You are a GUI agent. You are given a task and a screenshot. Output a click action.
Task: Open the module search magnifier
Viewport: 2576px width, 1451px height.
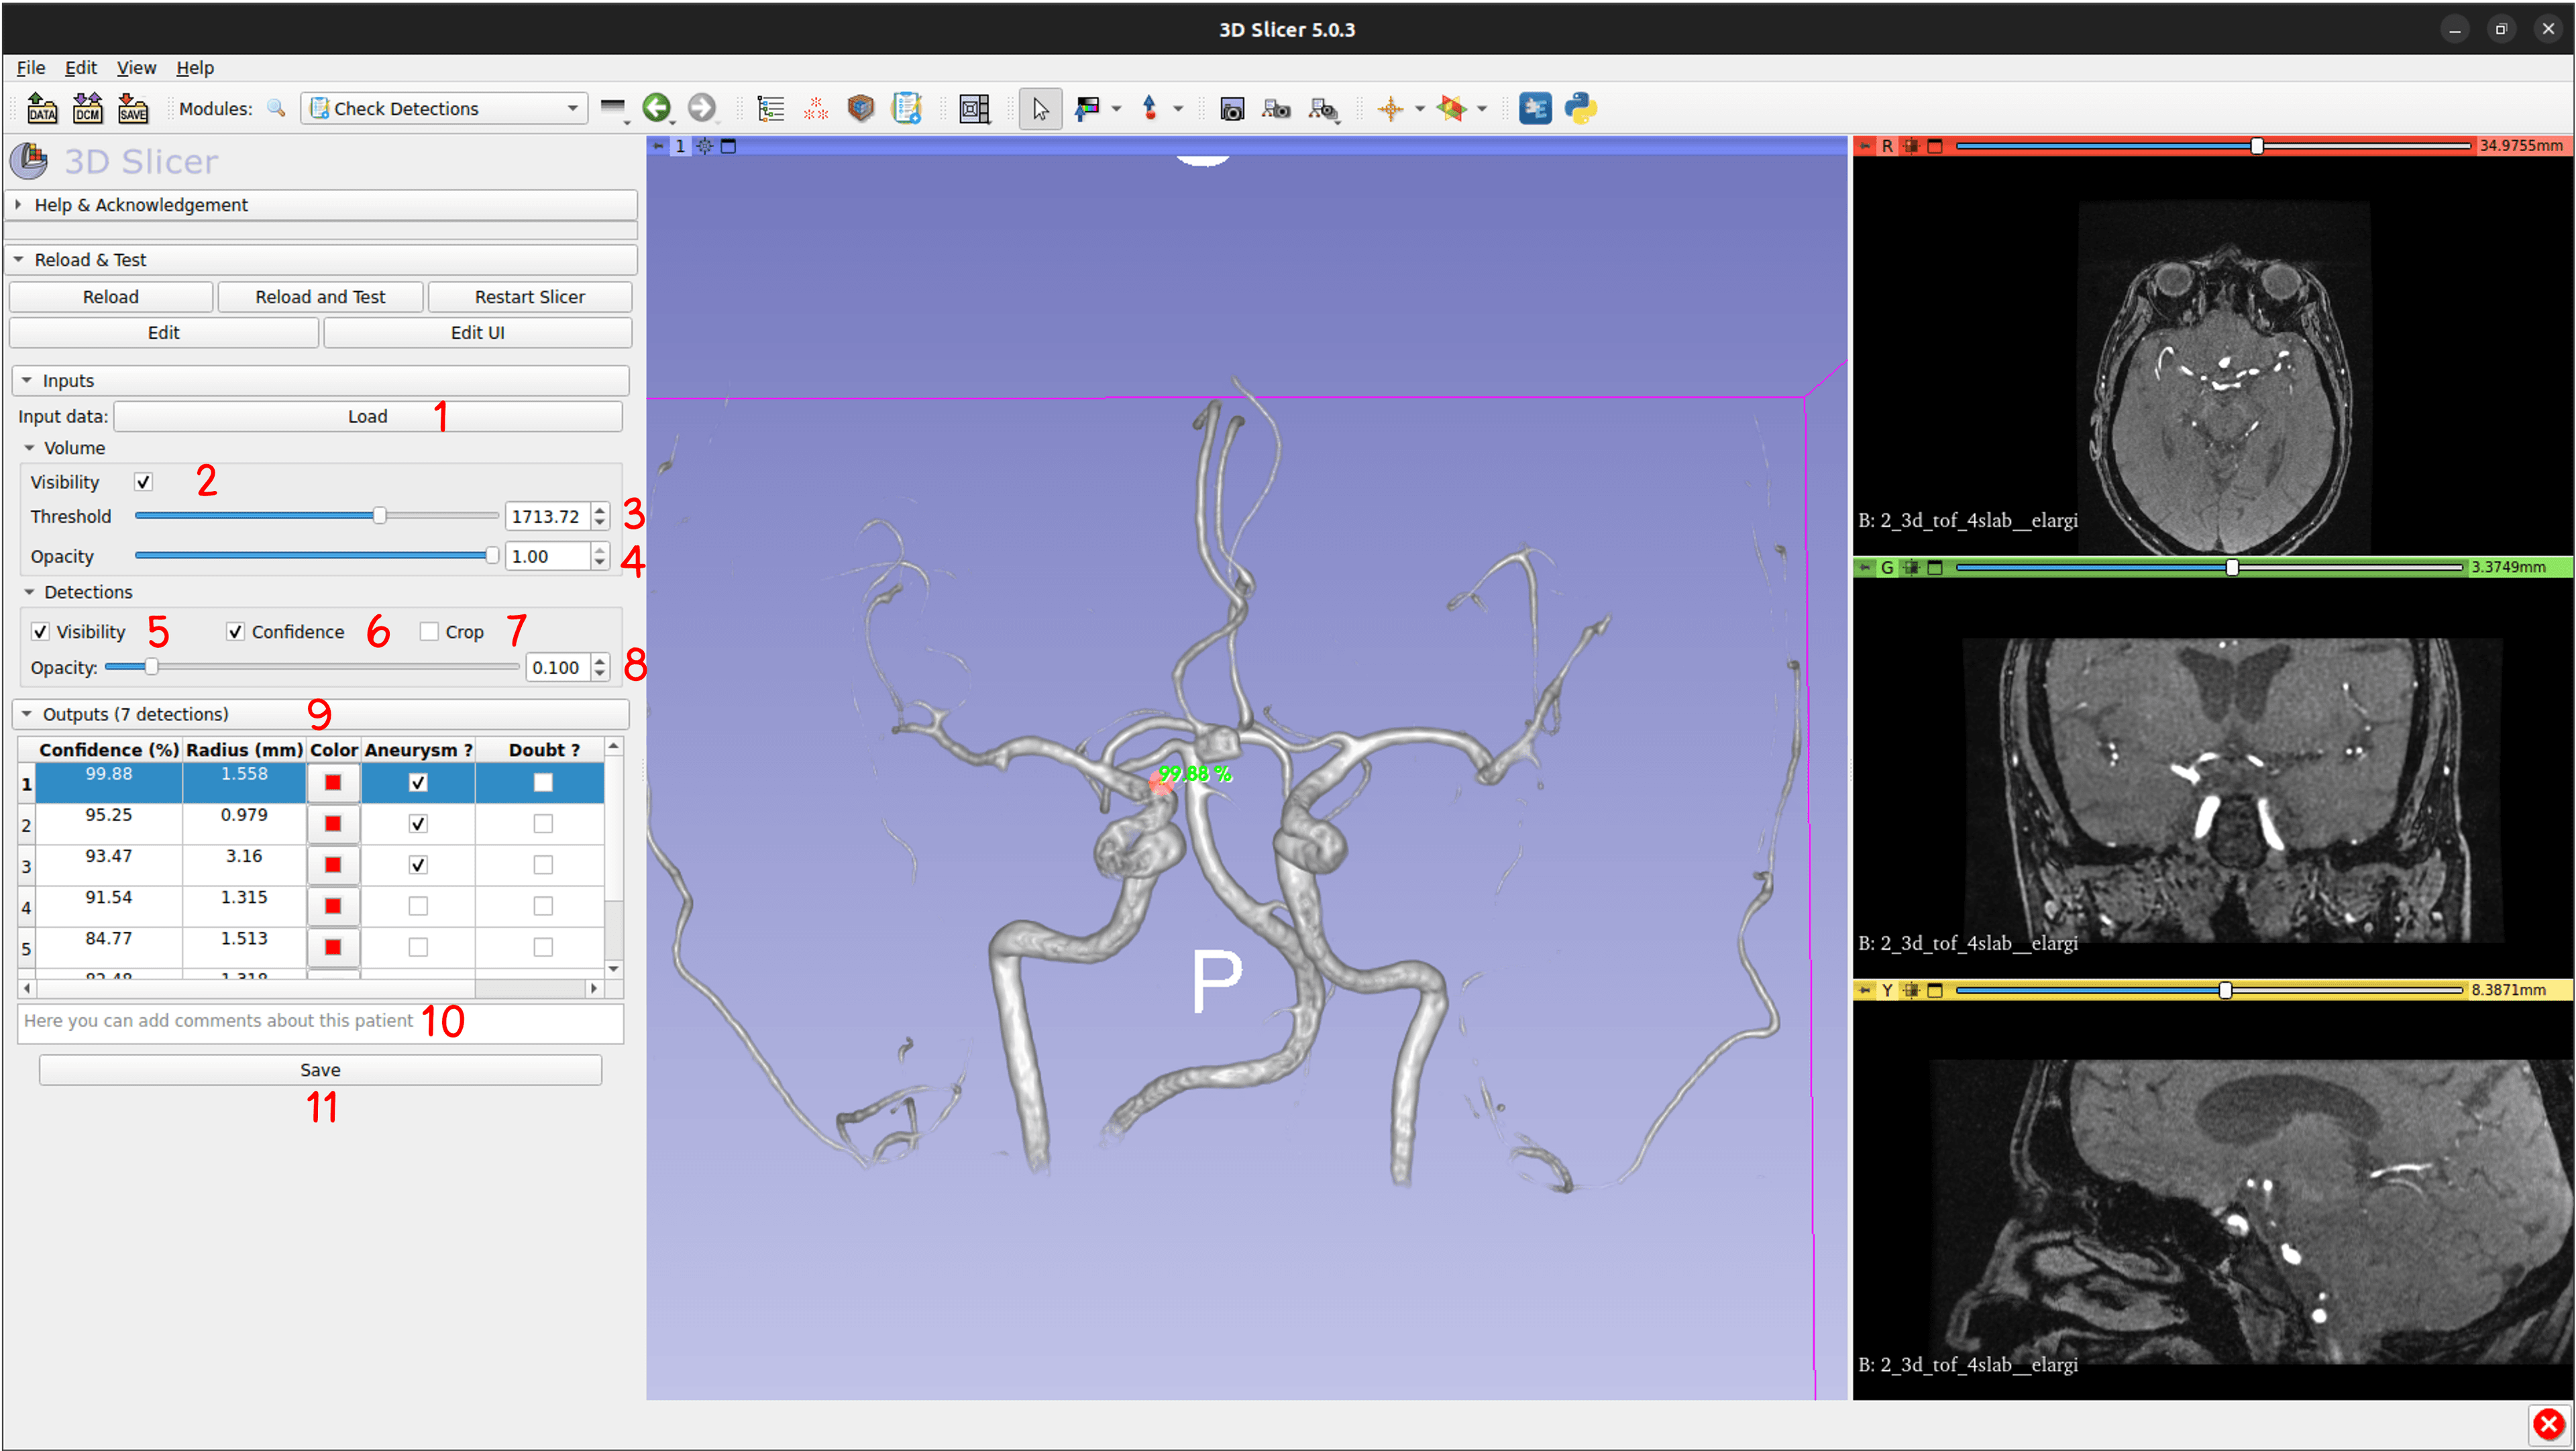(277, 108)
